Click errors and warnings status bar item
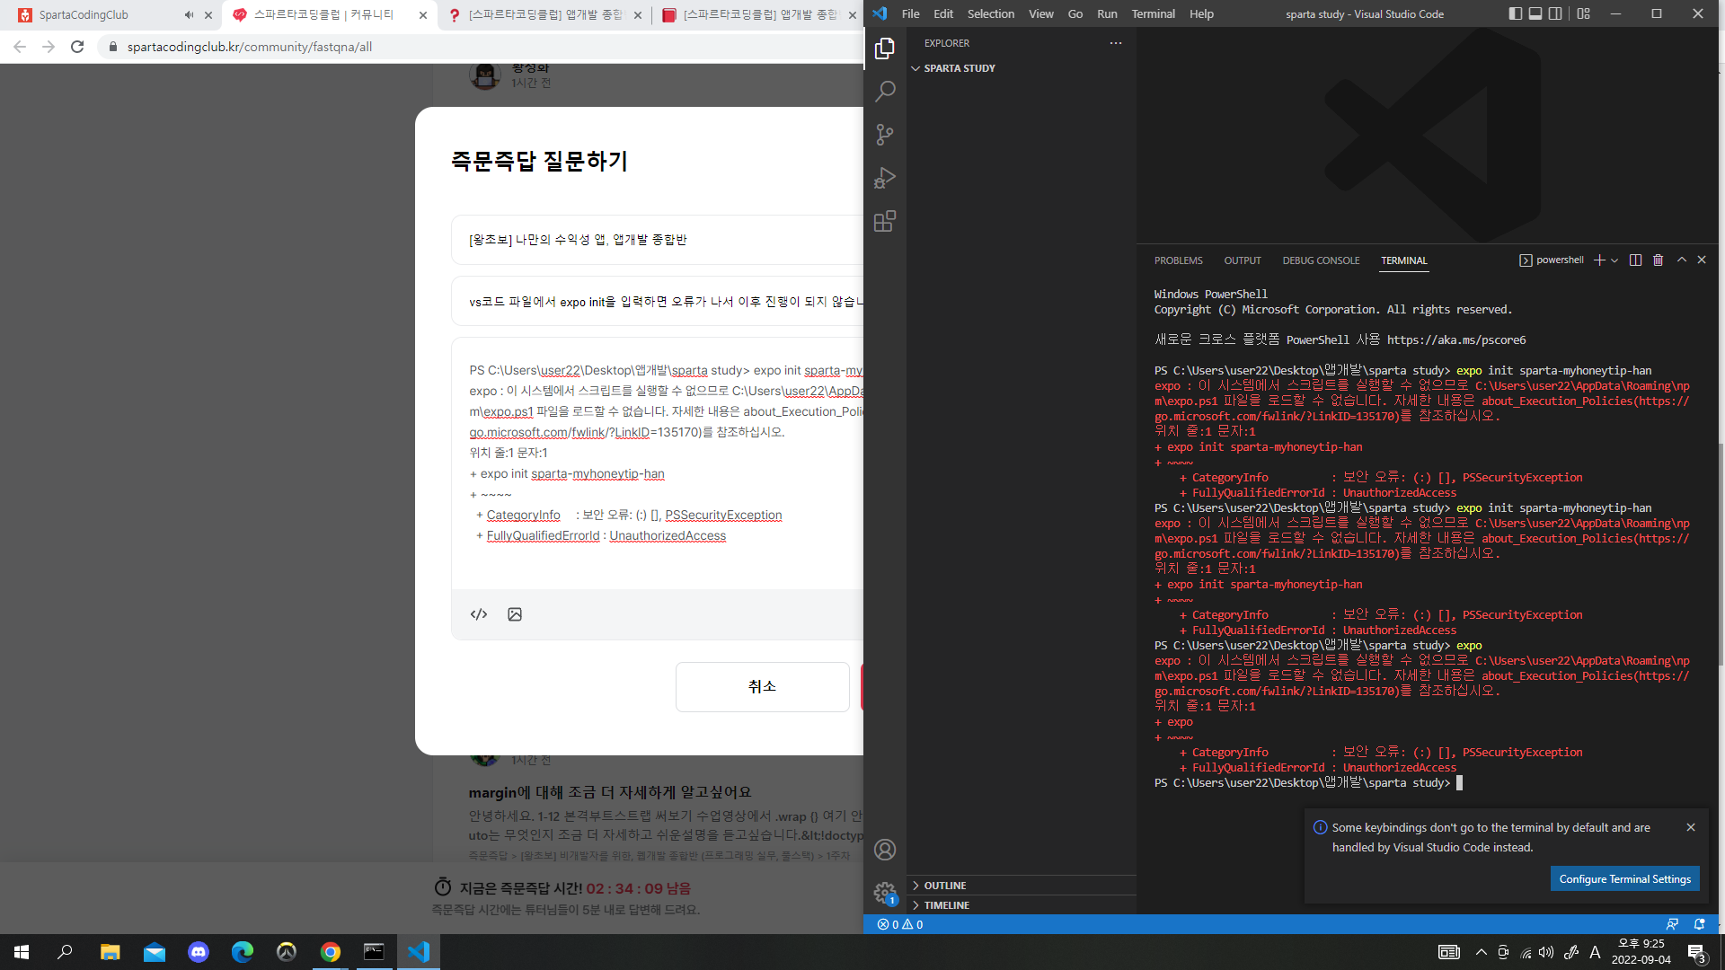This screenshot has height=970, width=1725. pyautogui.click(x=900, y=924)
